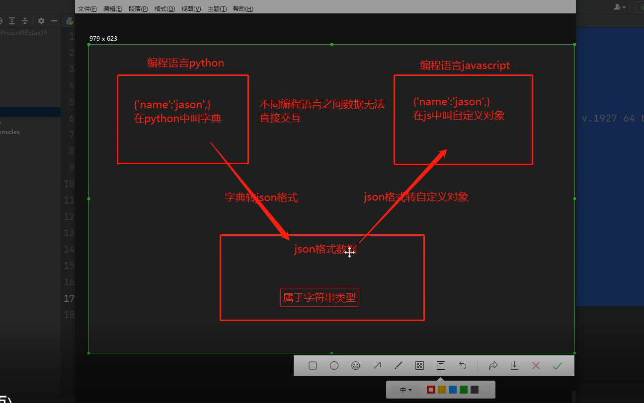Open the 视图(V) menu
644x403 pixels.
pos(191,9)
